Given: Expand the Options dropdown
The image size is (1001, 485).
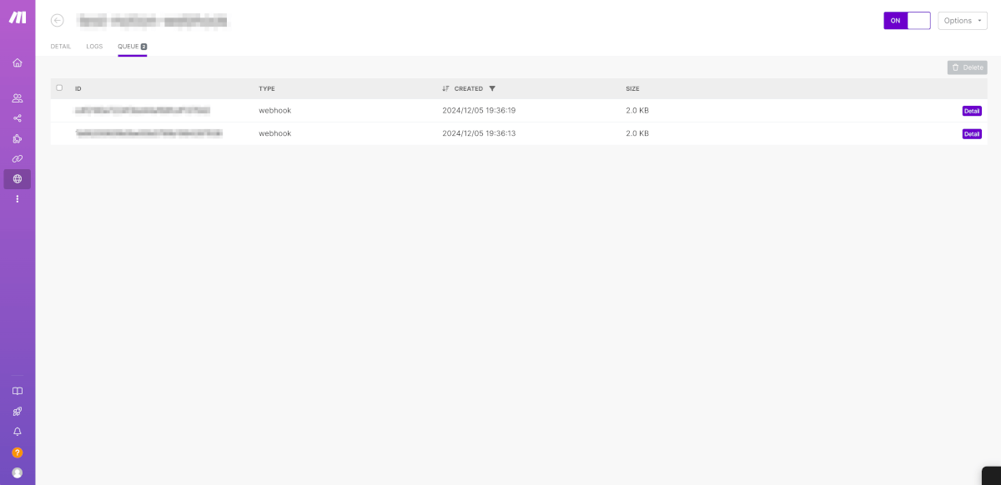Looking at the screenshot, I should (963, 21).
